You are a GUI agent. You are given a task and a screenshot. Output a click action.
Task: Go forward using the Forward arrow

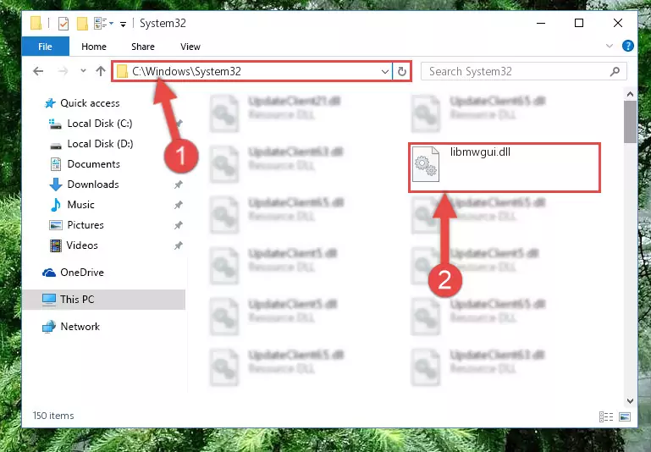(x=63, y=71)
